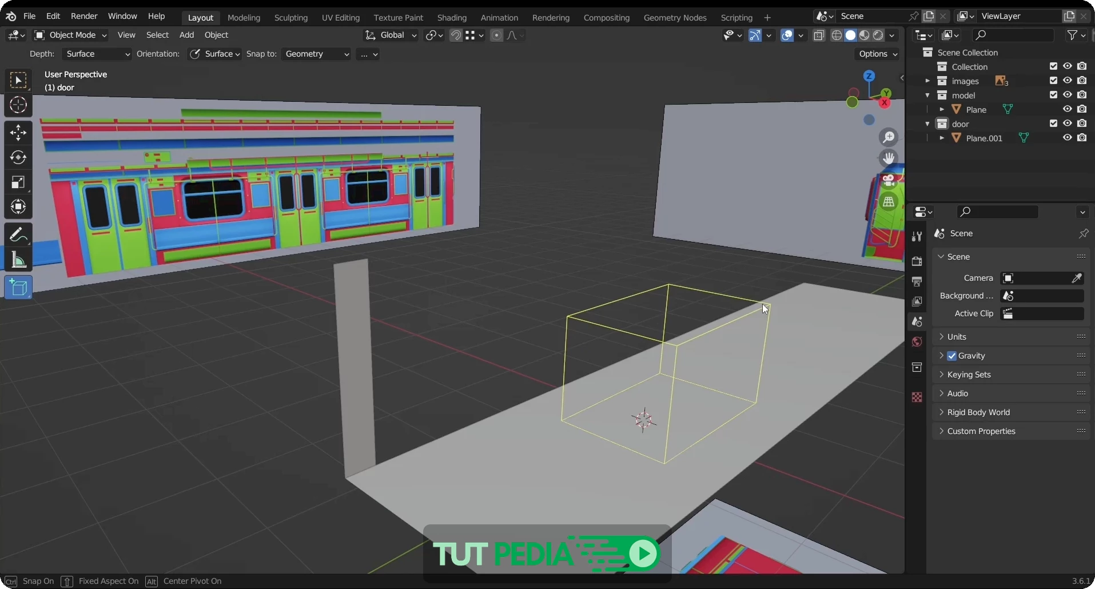Screen dimensions: 1095x589
Task: Open the viewport Select menu
Action: (x=157, y=35)
